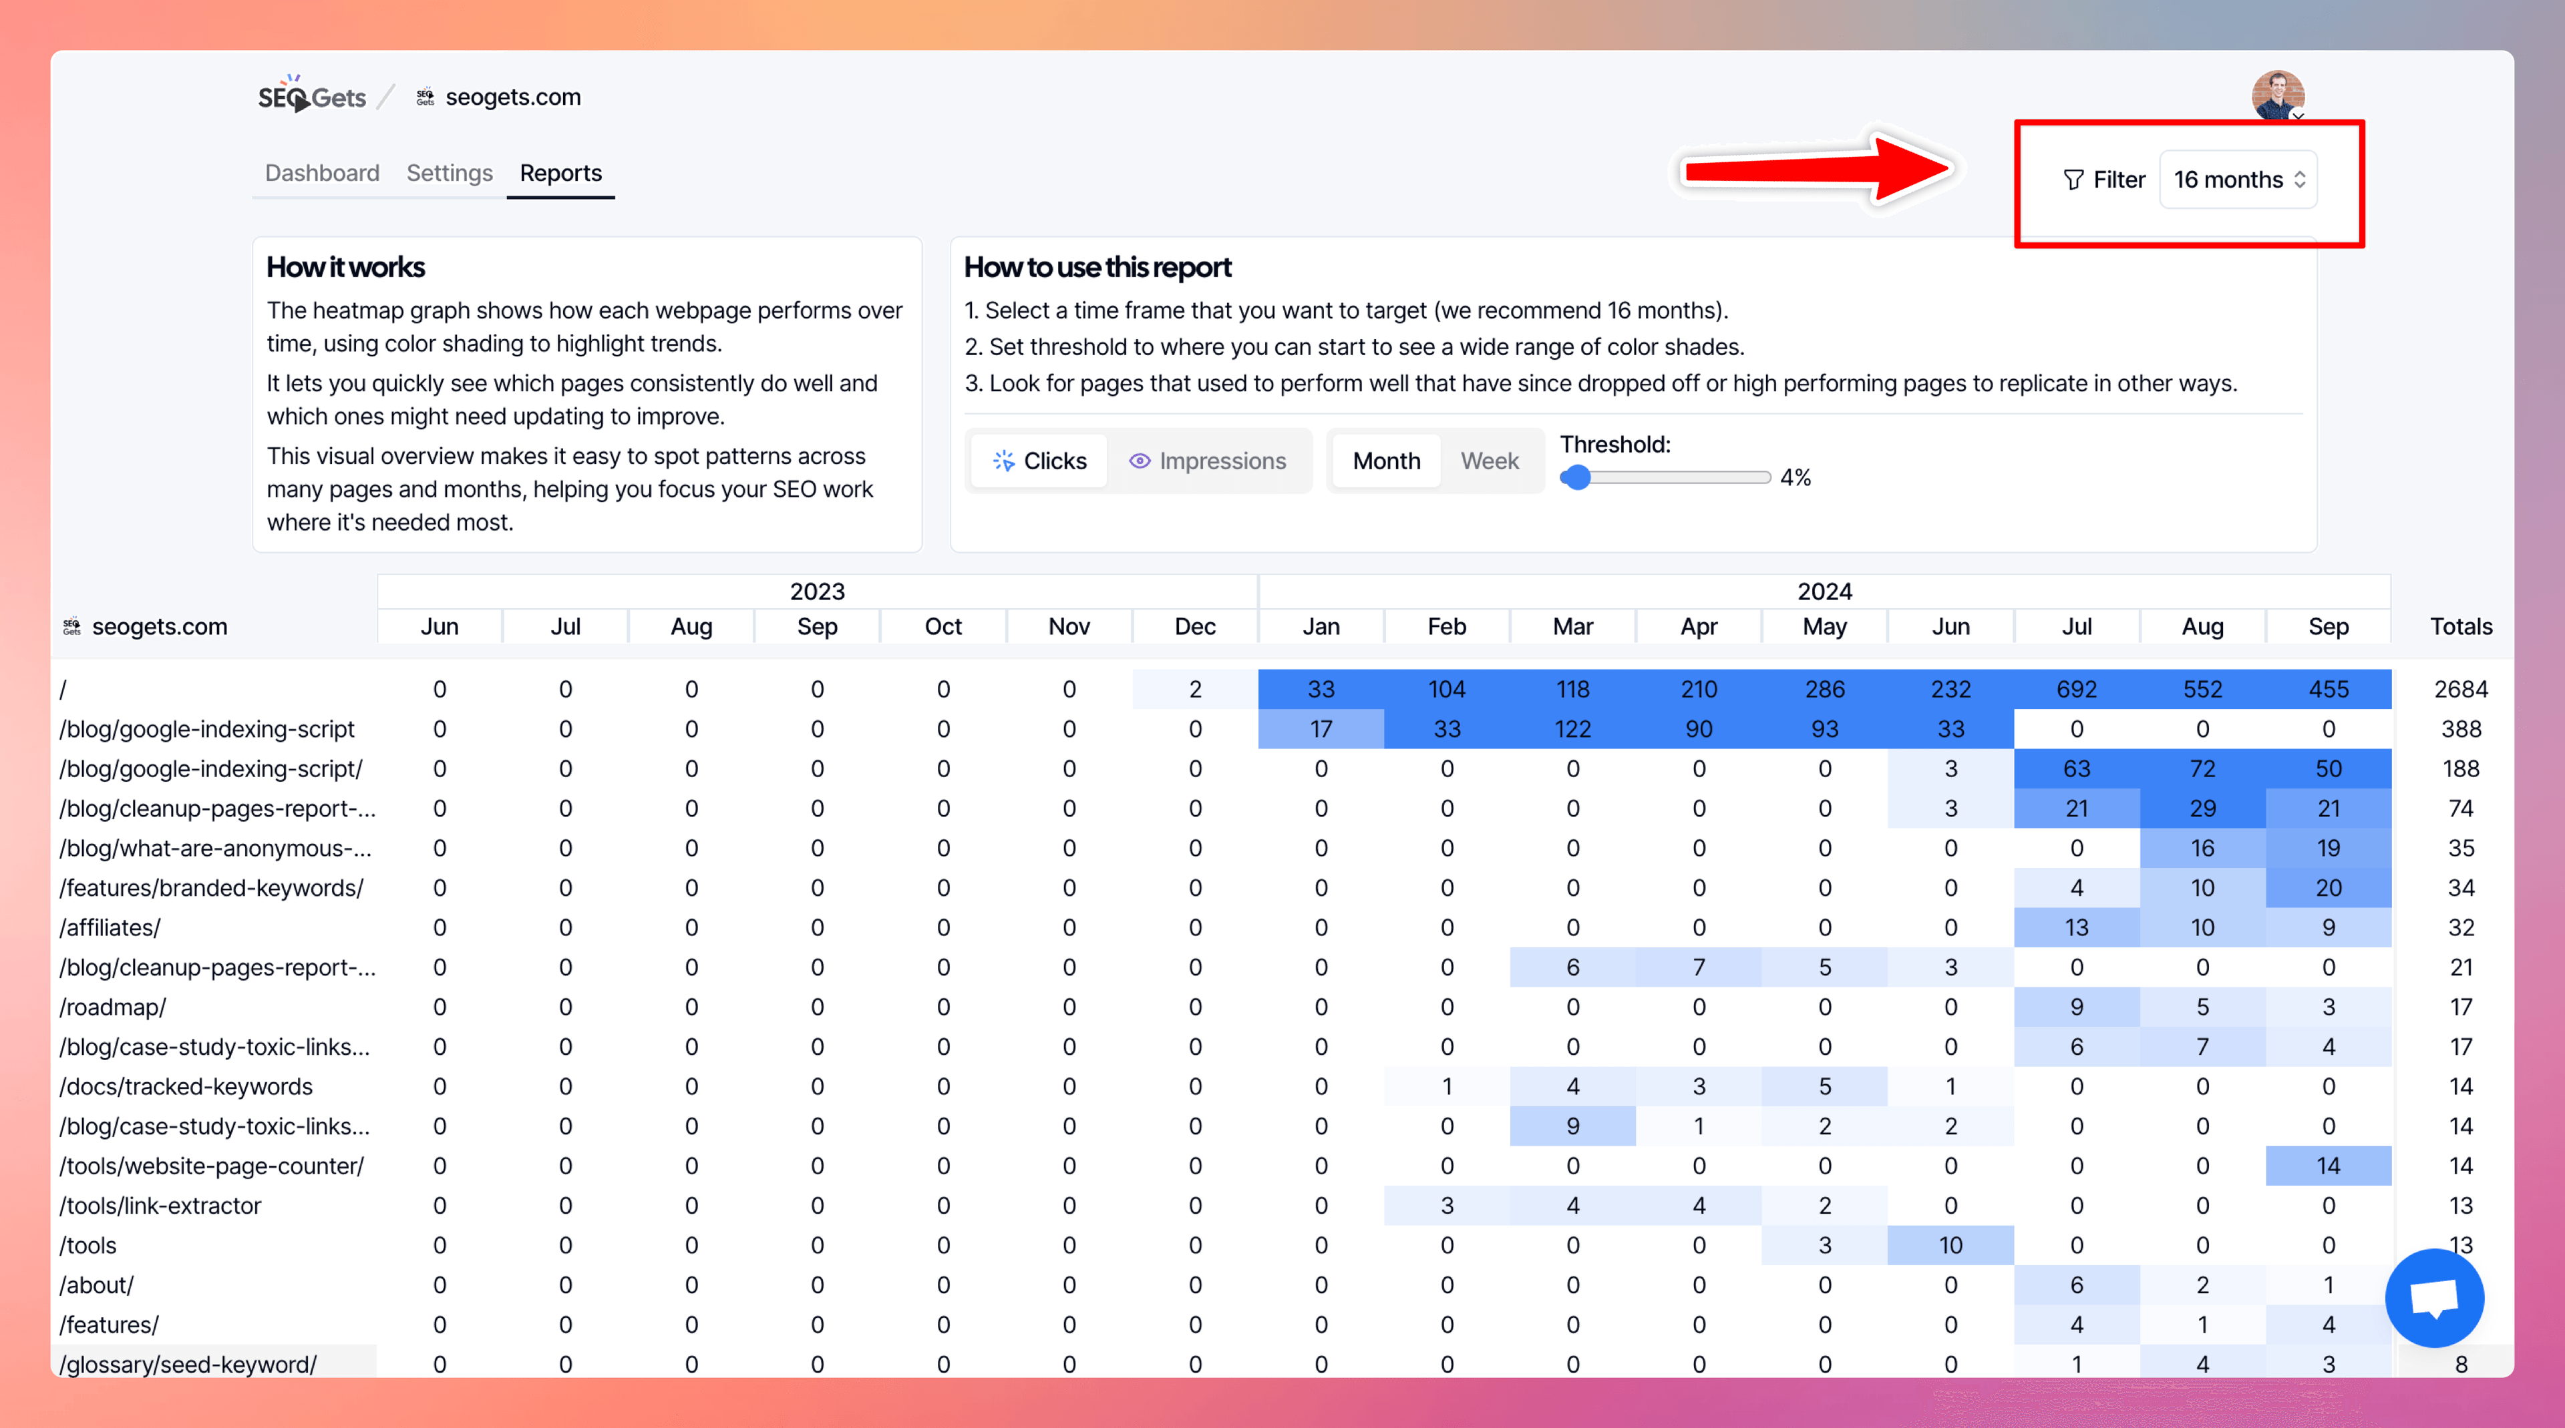The height and width of the screenshot is (1428, 2565).
Task: Click the 692 cell in homepage row
Action: click(2076, 690)
